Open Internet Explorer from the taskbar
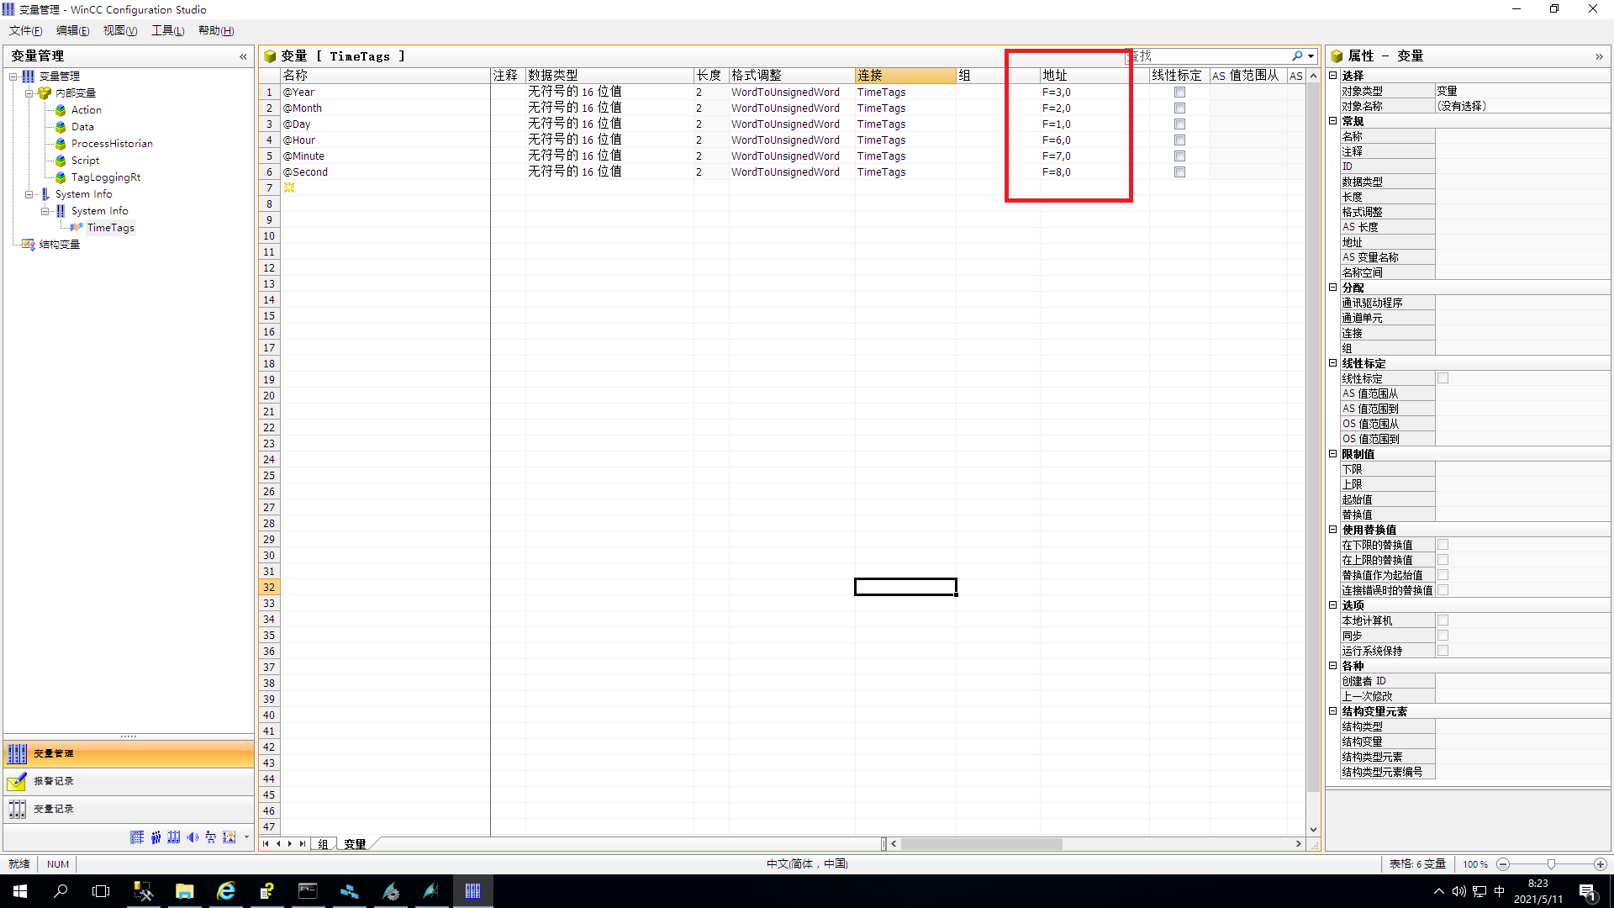The image size is (1614, 908). [225, 891]
